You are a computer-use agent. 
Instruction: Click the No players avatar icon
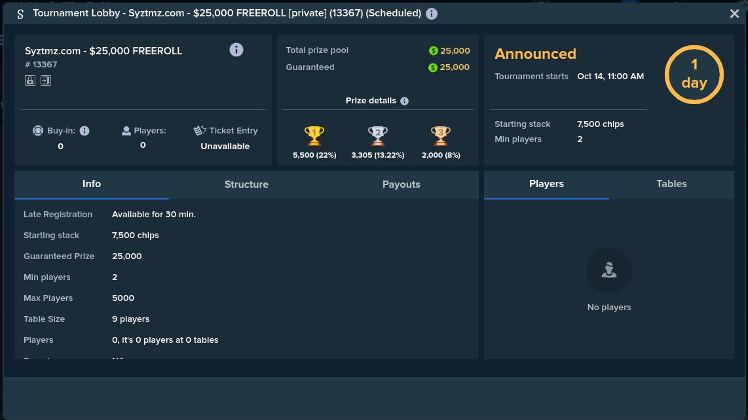(x=609, y=270)
